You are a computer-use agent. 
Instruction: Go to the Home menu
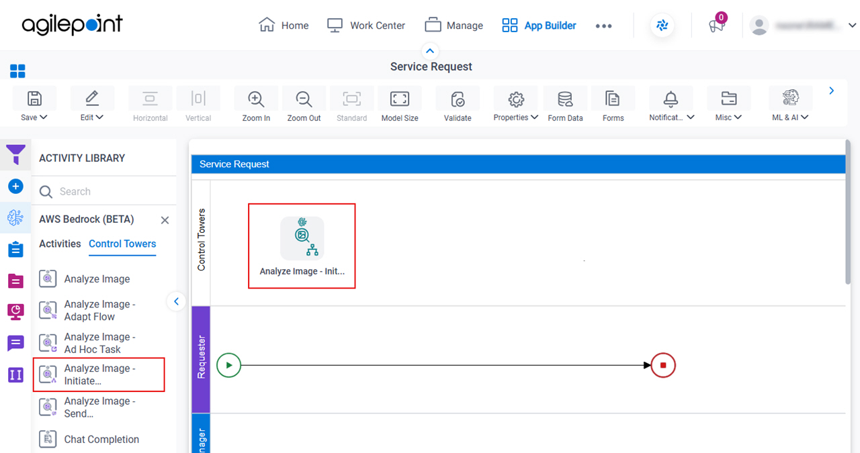[284, 26]
